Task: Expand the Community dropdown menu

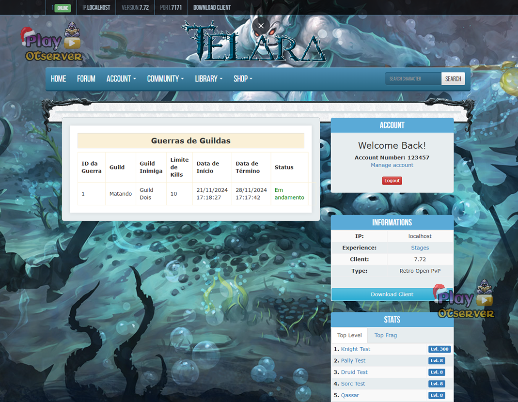Action: (x=166, y=79)
